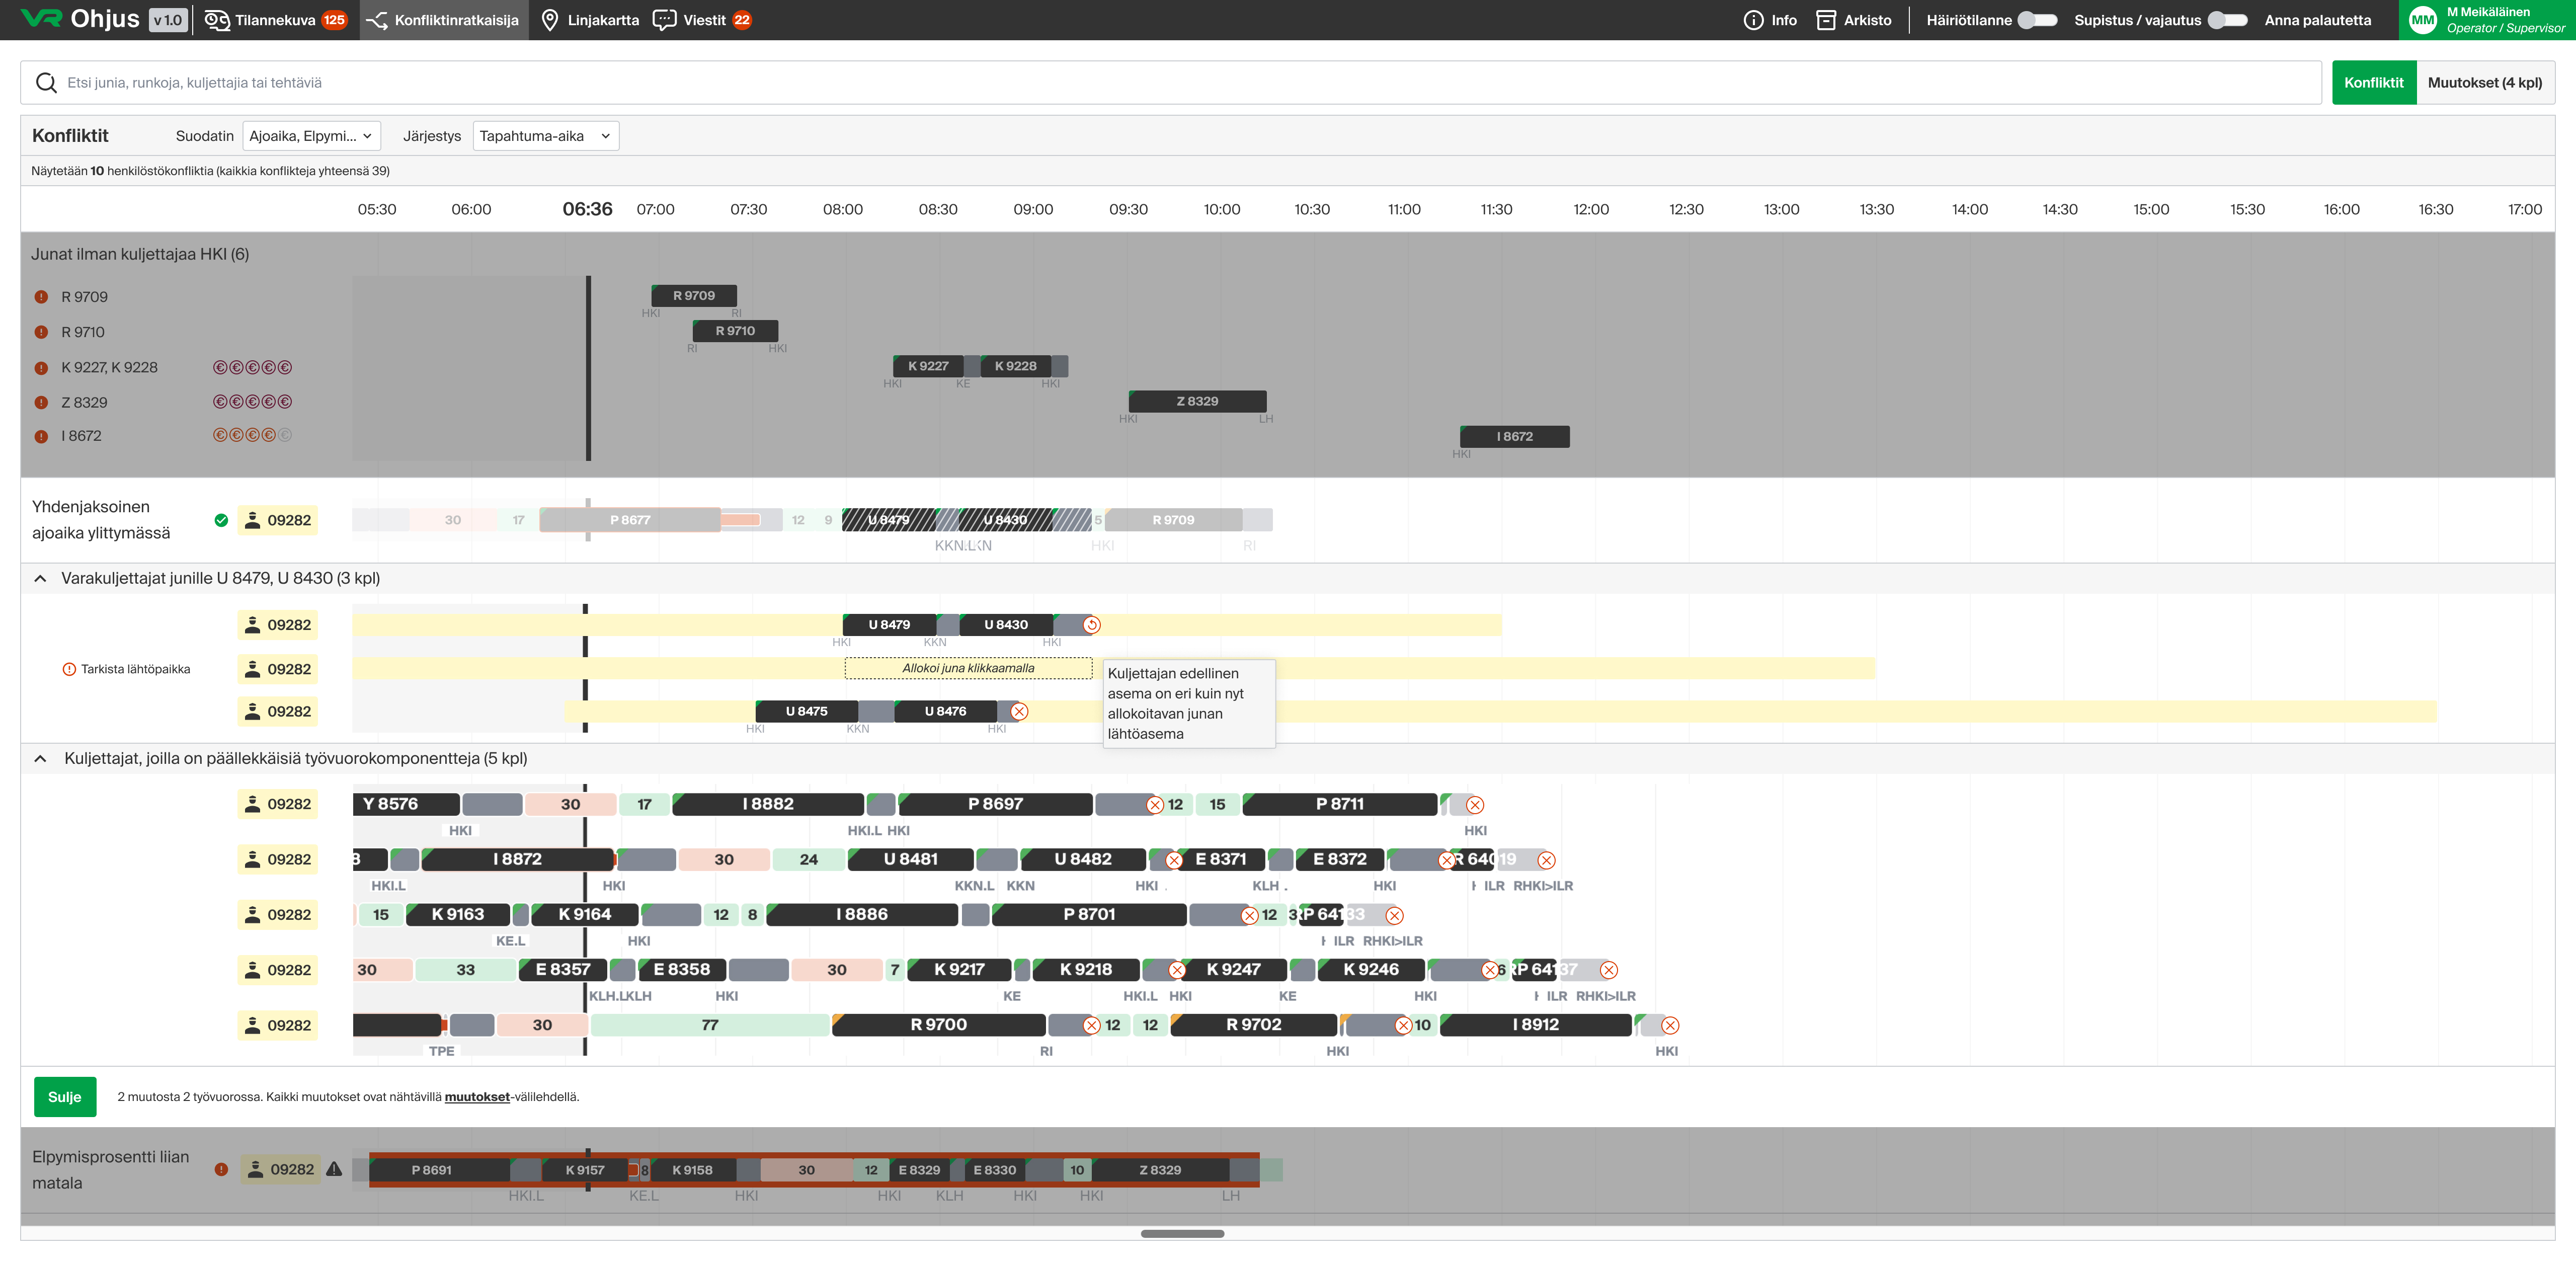This screenshot has height=1261, width=2576.
Task: Select driver 09282 in Elpymisprosentti row
Action: (281, 1169)
